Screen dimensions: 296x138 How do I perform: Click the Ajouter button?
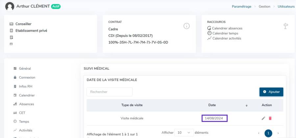[x=271, y=92]
